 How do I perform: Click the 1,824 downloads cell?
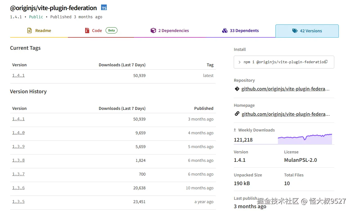pos(140,160)
